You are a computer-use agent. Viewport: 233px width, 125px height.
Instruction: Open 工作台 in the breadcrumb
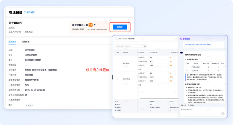(x=119, y=39)
